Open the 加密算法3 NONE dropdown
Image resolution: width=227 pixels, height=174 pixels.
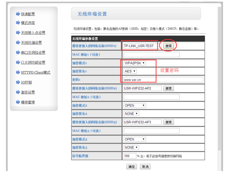point(131,147)
